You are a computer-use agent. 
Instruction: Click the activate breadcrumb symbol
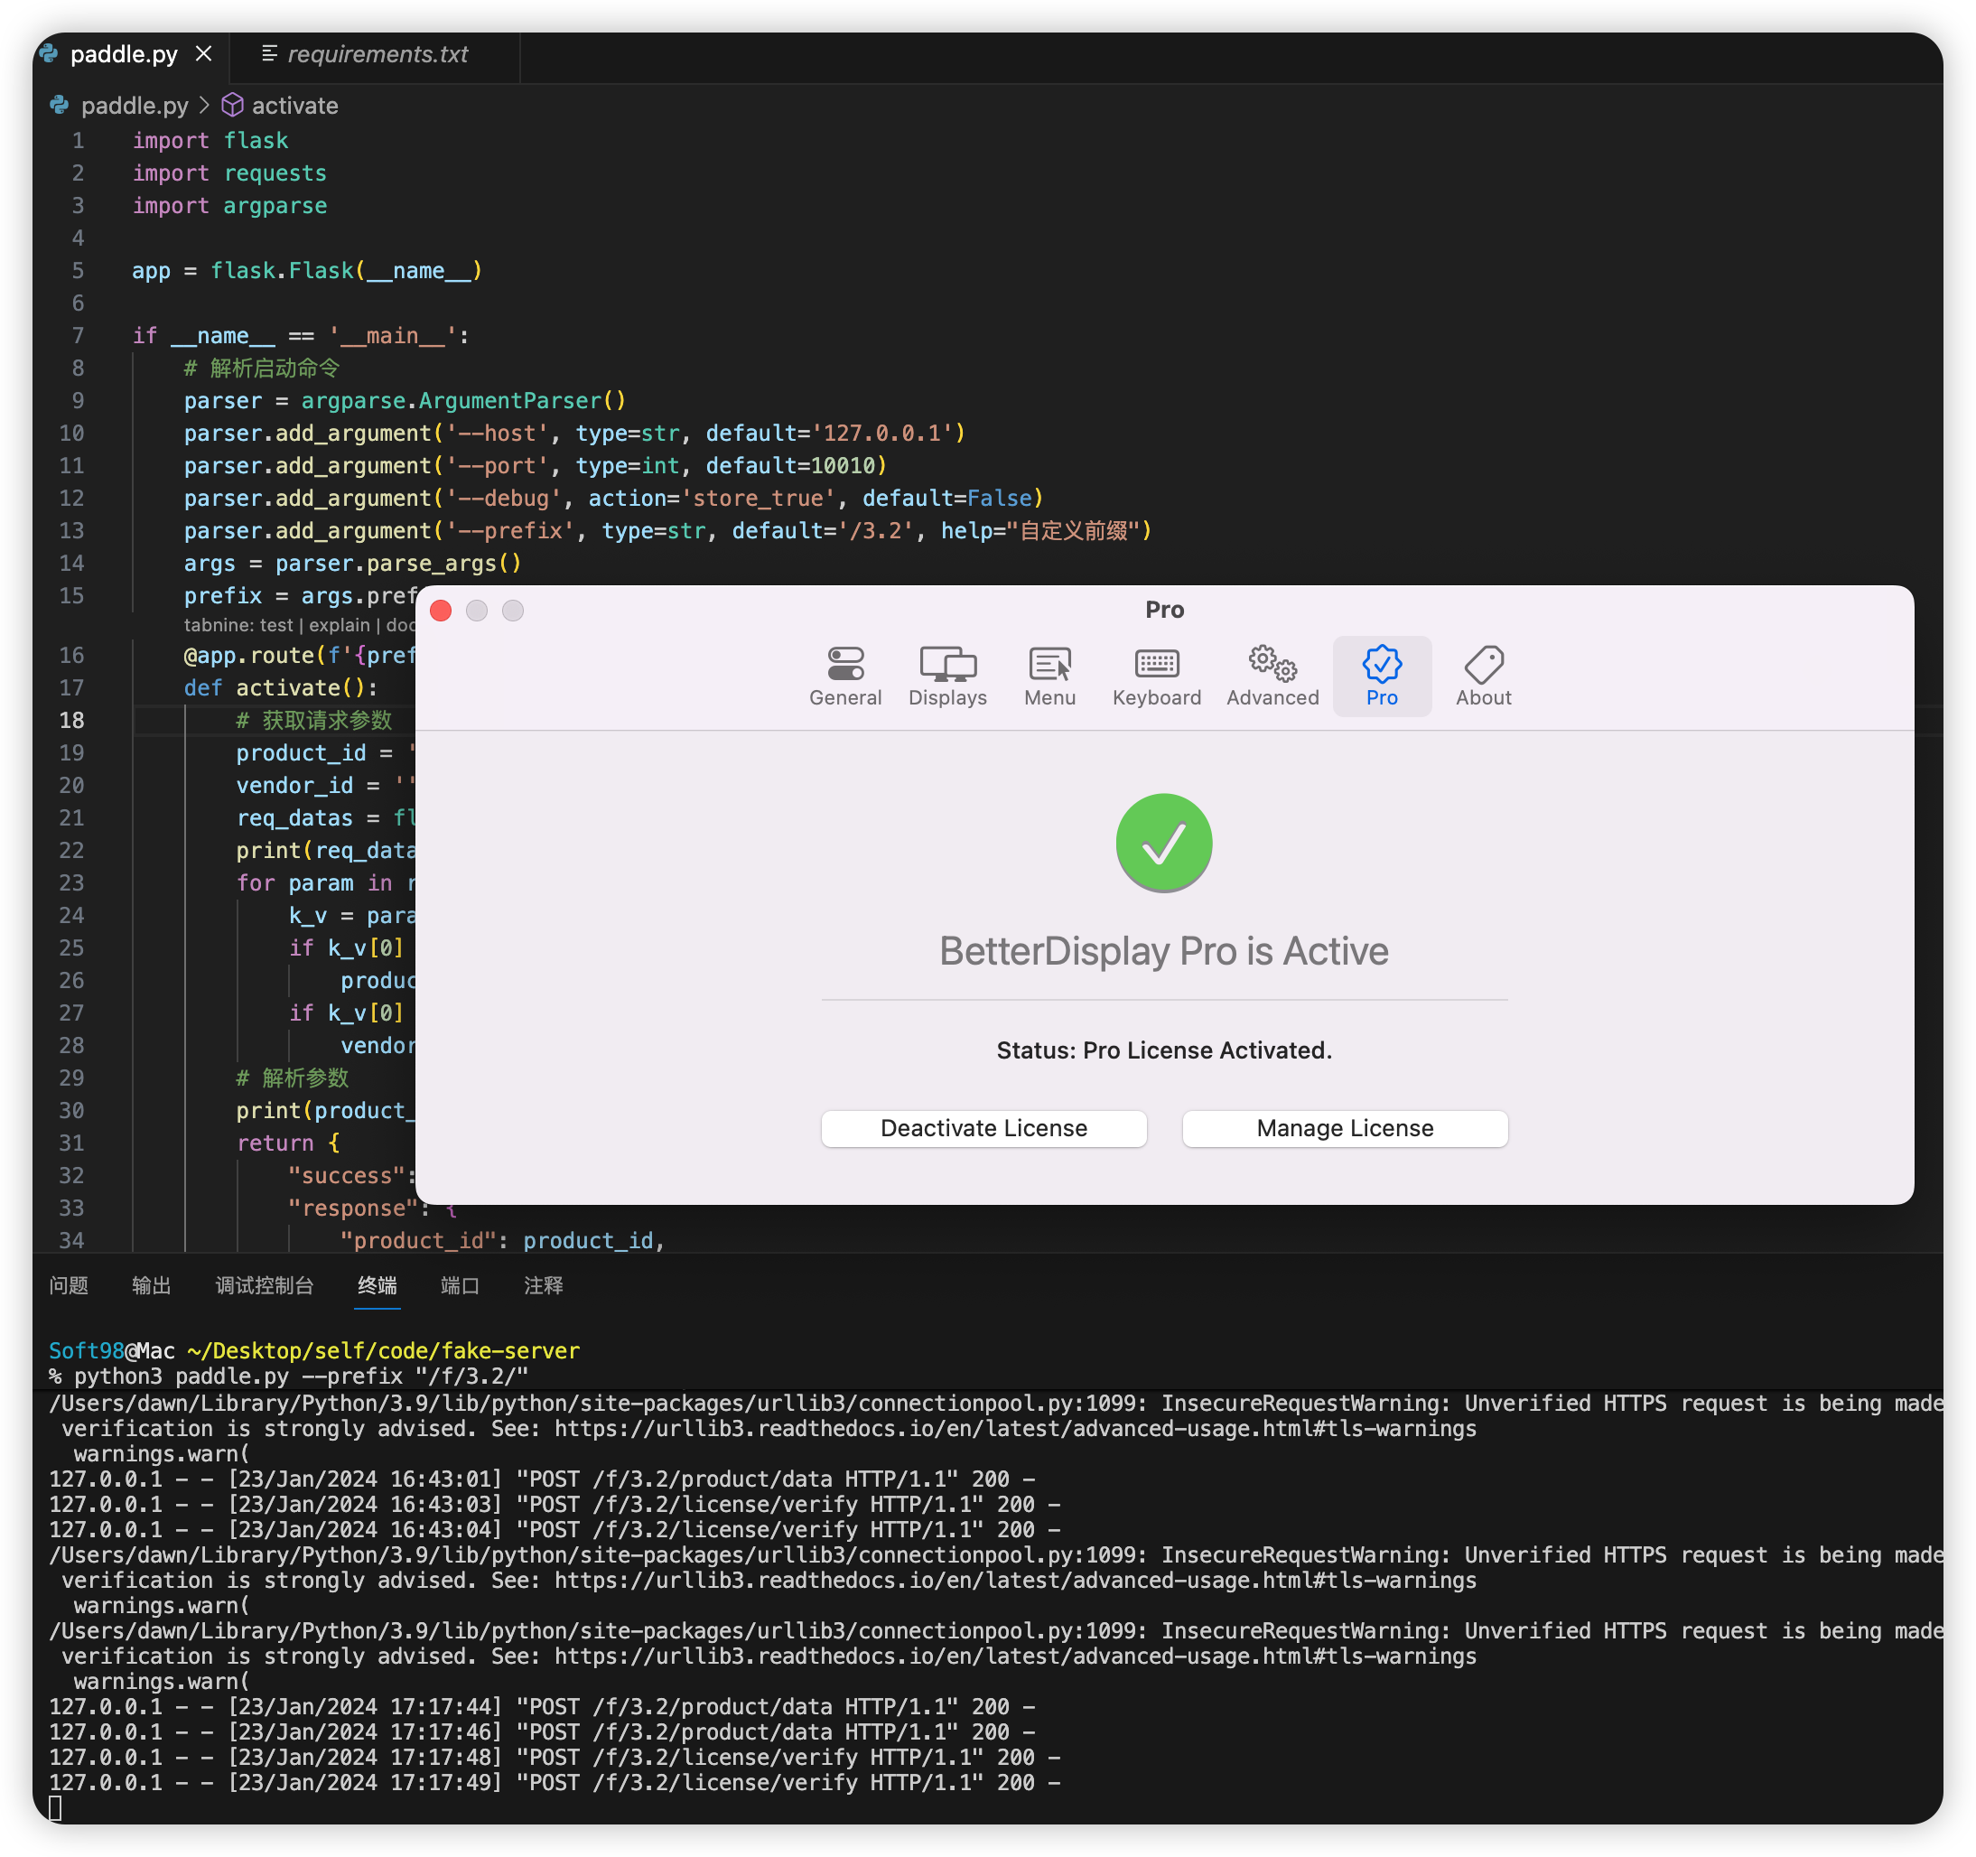point(294,106)
